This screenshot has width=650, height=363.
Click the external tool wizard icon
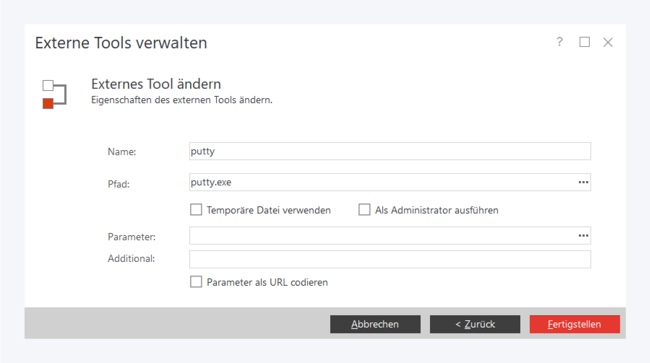pyautogui.click(x=55, y=94)
